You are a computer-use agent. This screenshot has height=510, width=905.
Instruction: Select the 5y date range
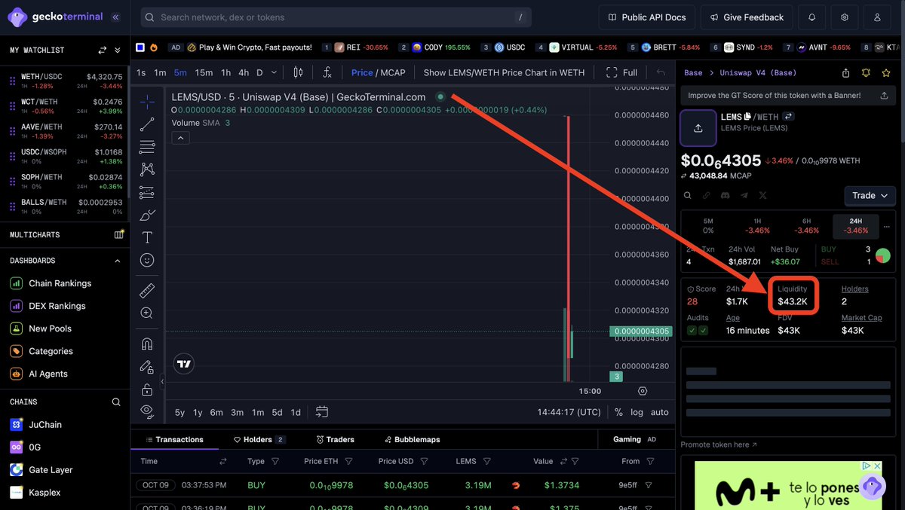point(179,412)
